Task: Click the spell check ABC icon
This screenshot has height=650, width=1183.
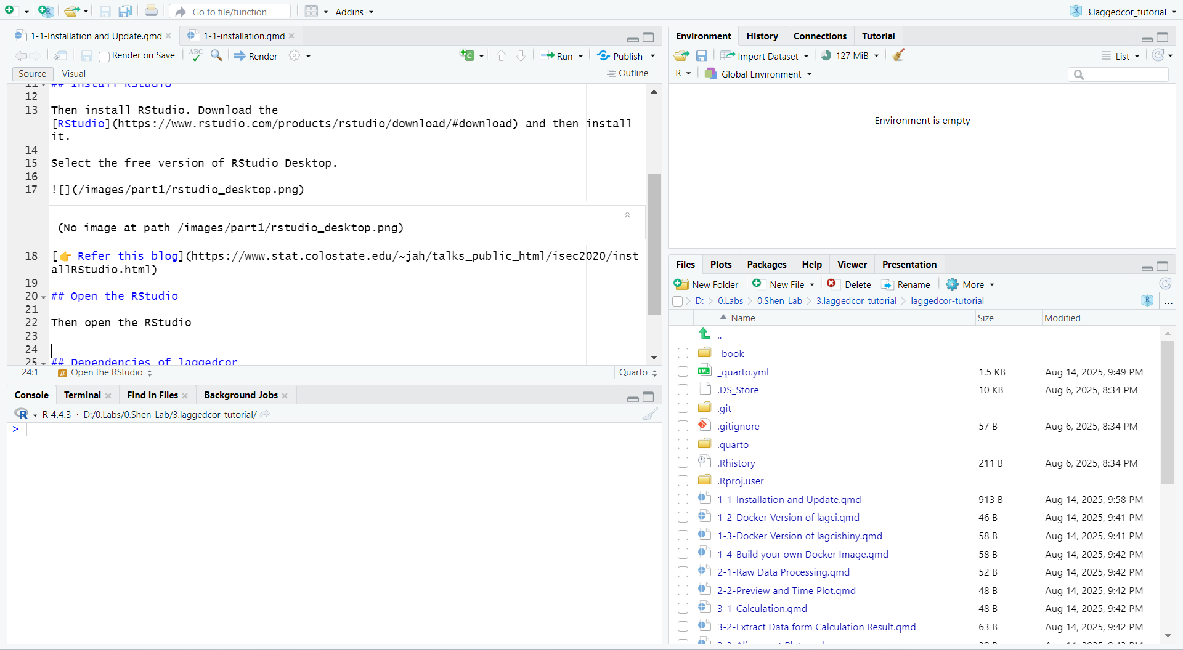Action: (196, 55)
